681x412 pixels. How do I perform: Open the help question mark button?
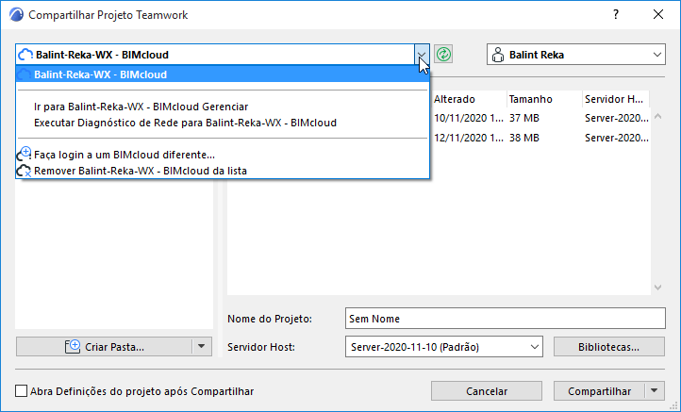pos(616,14)
